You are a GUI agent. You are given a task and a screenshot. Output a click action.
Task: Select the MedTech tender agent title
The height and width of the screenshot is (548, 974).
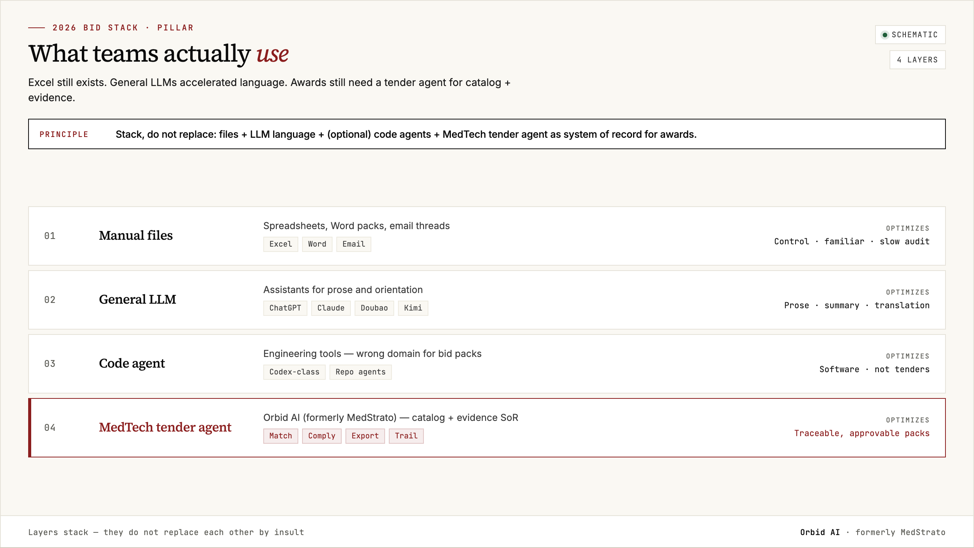coord(165,427)
